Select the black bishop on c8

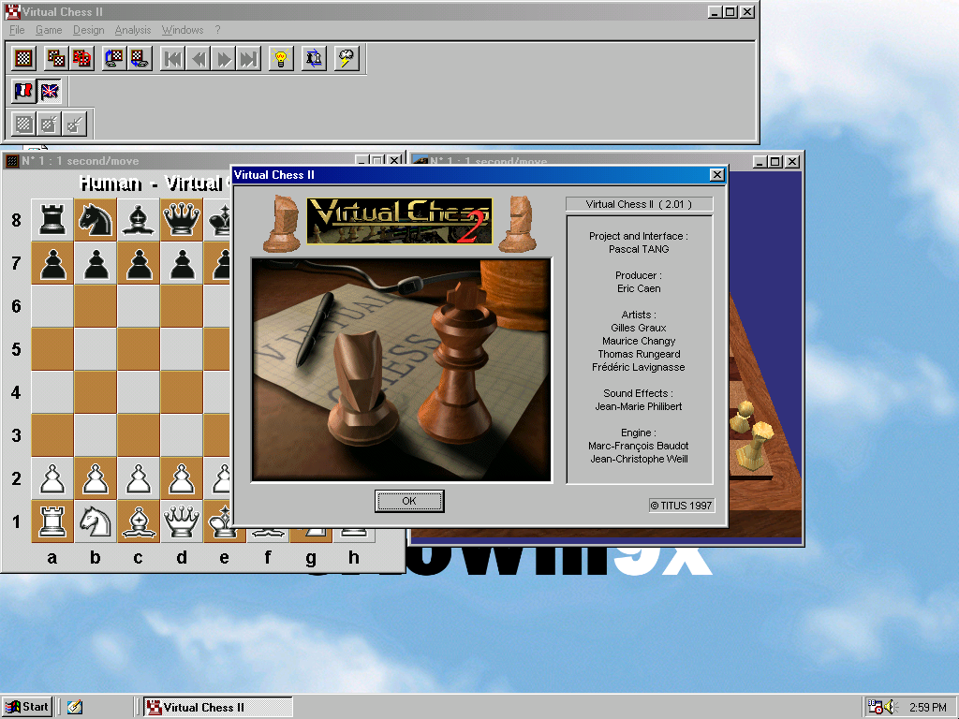(139, 220)
